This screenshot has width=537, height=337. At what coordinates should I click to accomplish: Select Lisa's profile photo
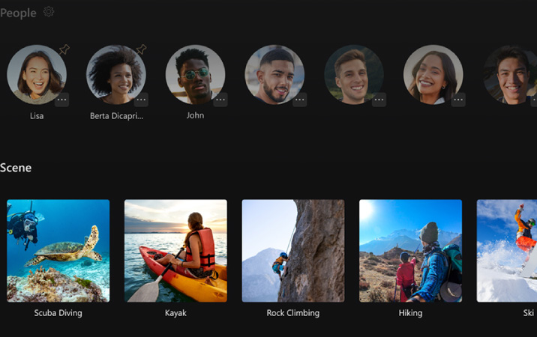point(37,75)
